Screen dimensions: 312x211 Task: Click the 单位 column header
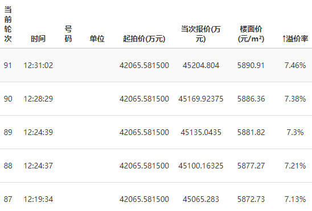click(97, 39)
